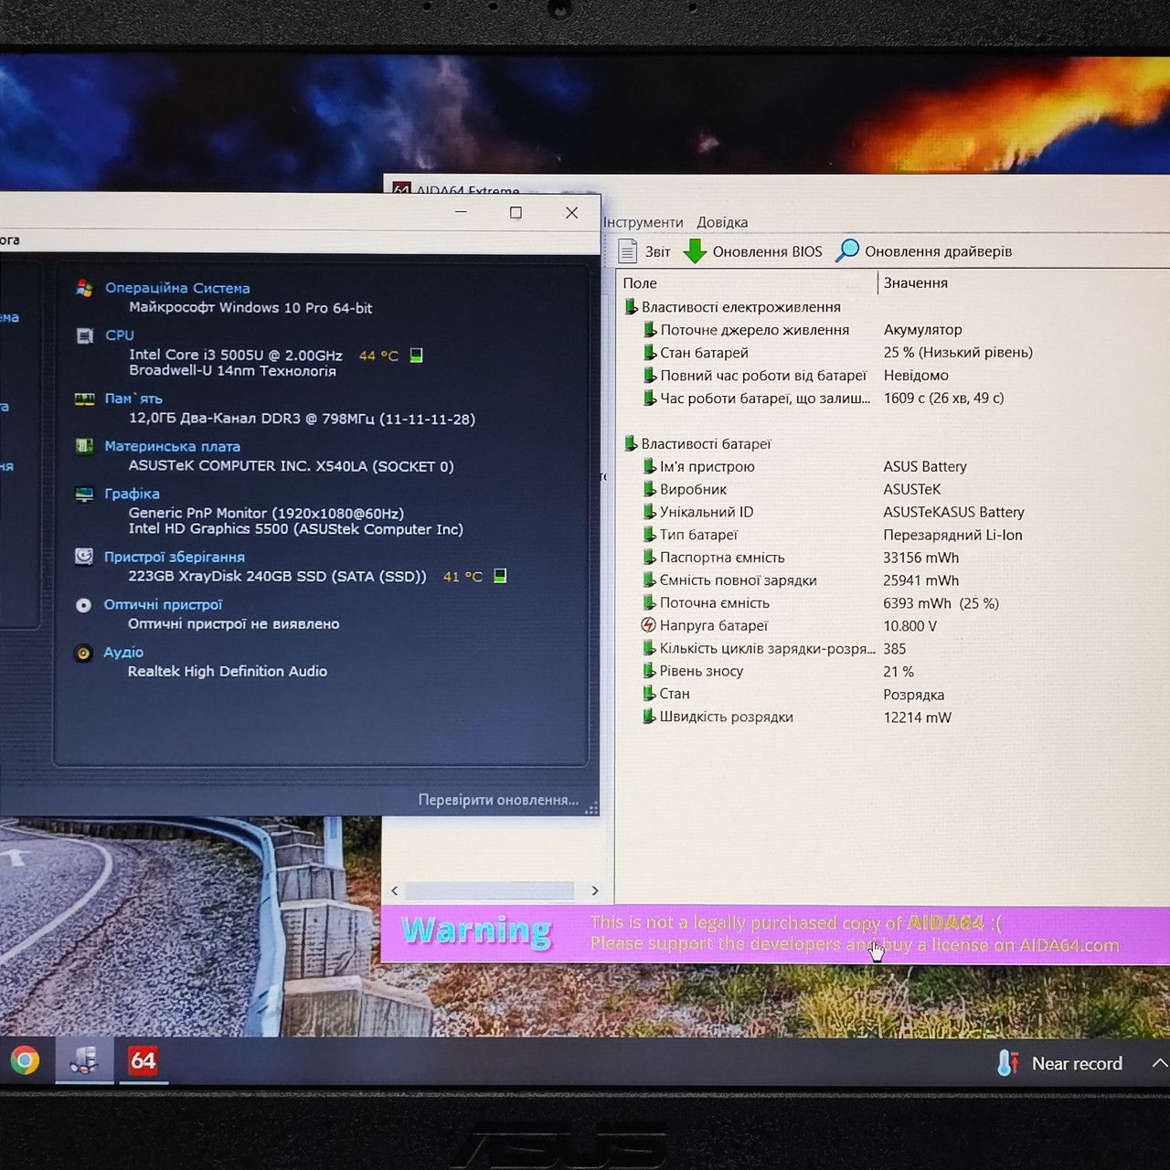Open the Пам'ять section link
Screen dimensions: 1170x1170
click(133, 399)
